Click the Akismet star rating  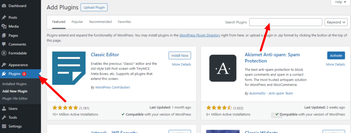pos(219,108)
